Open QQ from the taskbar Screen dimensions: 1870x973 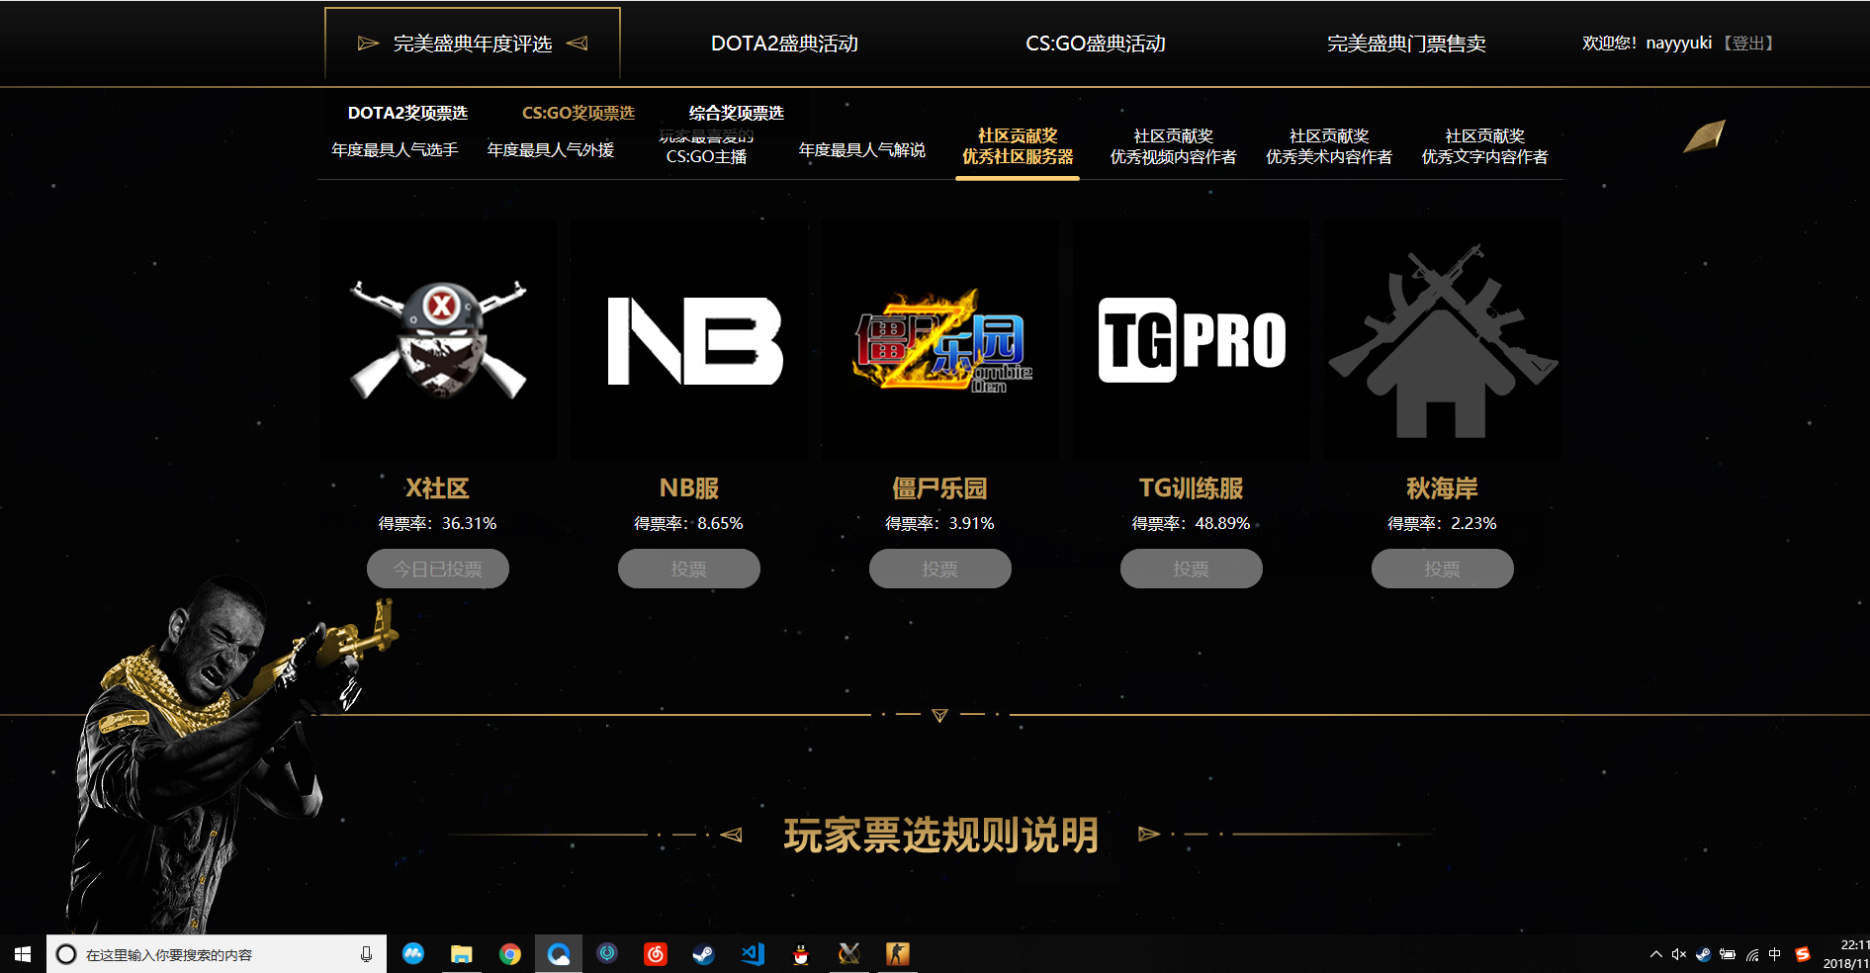801,954
